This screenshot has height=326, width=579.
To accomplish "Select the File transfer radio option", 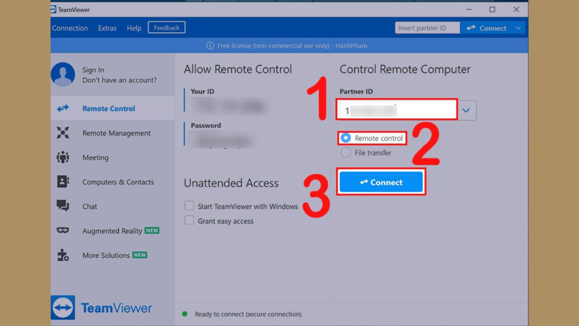I will [345, 153].
